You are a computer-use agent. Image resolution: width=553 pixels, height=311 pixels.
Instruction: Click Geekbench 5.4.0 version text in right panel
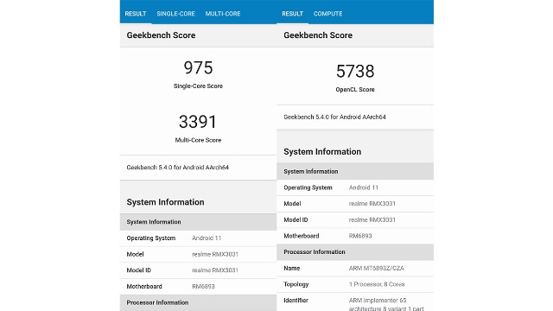pyautogui.click(x=334, y=117)
